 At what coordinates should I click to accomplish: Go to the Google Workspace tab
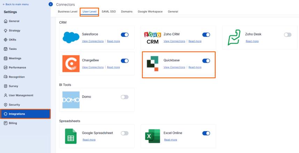coord(150,12)
